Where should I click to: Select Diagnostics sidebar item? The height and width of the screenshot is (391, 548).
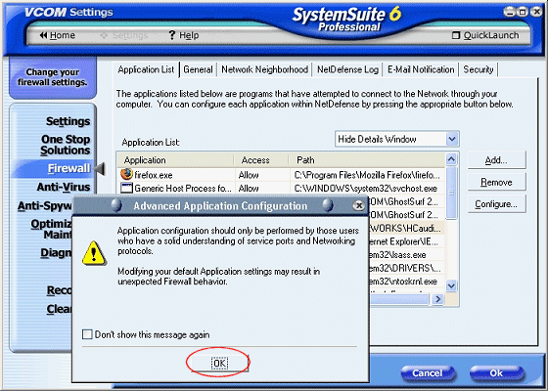click(x=56, y=252)
